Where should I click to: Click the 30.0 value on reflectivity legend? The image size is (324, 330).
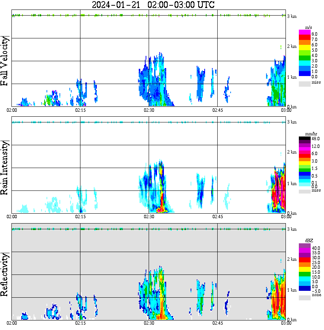tap(316, 258)
